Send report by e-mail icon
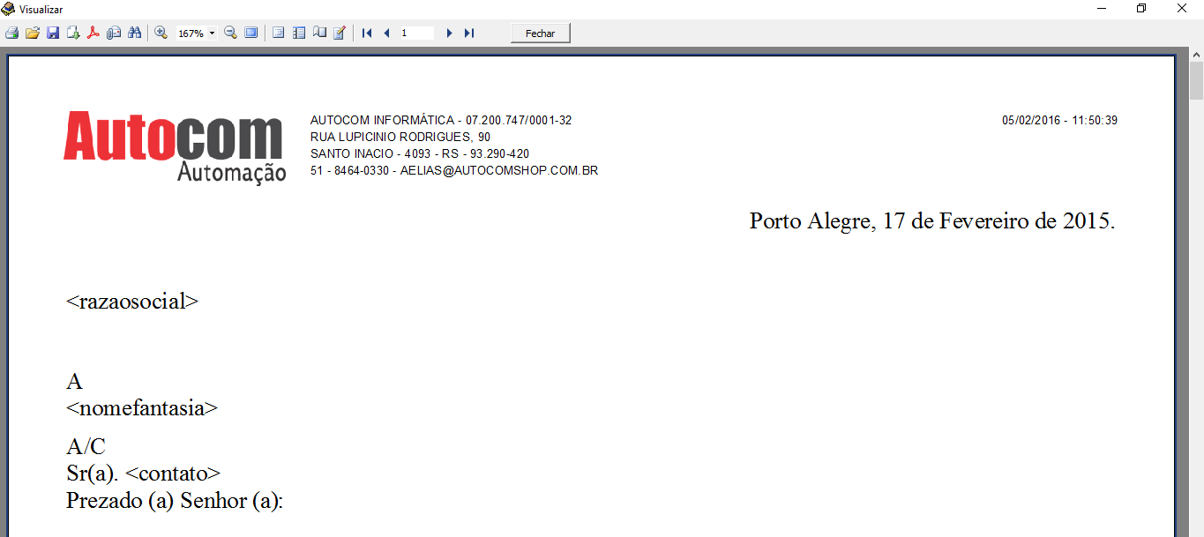The width and height of the screenshot is (1204, 537). pos(114,33)
